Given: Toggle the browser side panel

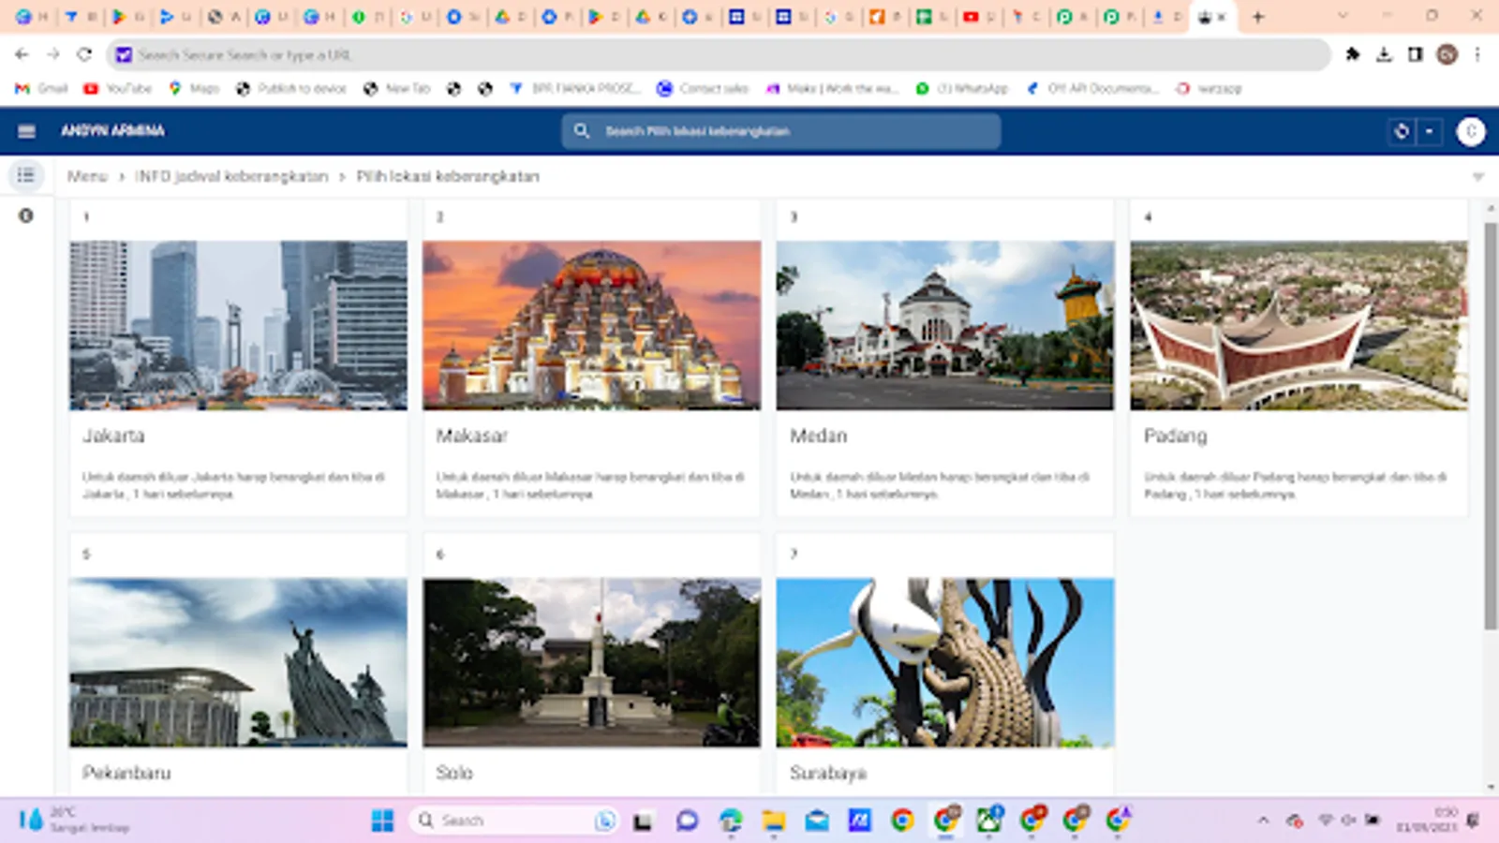Looking at the screenshot, I should [1415, 54].
